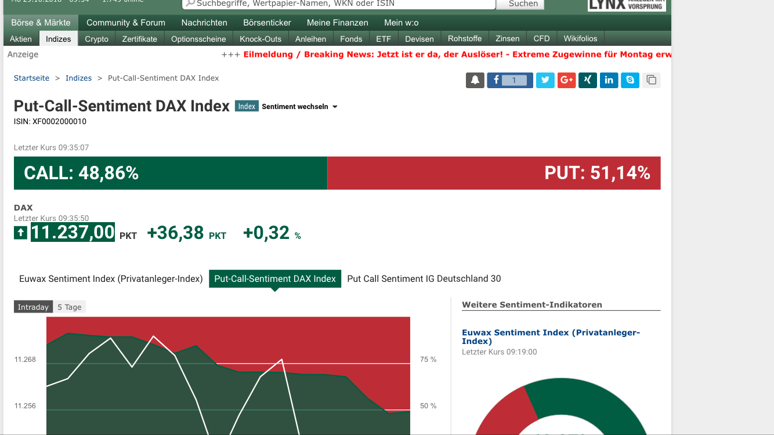Switch to the Crypto tab
This screenshot has width=774, height=435.
pos(96,38)
